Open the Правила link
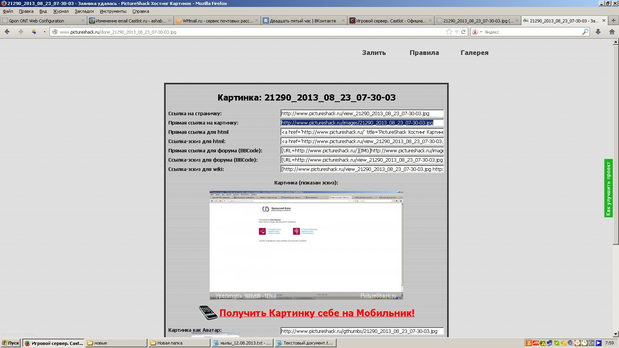Image resolution: width=619 pixels, height=348 pixels. coord(424,53)
